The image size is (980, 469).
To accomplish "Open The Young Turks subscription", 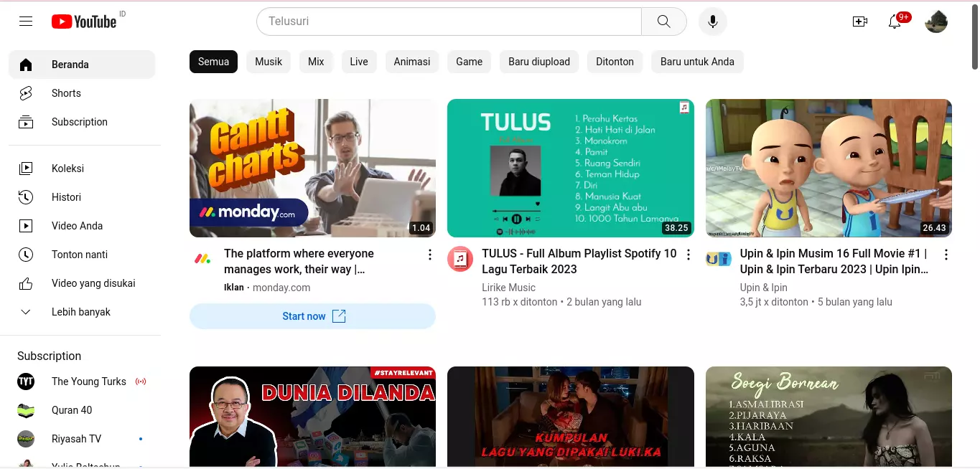I will pyautogui.click(x=82, y=382).
